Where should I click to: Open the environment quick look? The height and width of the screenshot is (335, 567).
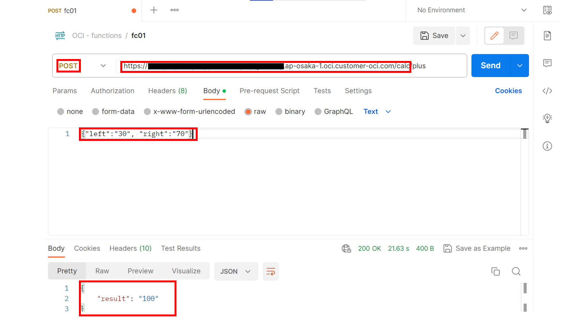click(x=547, y=10)
